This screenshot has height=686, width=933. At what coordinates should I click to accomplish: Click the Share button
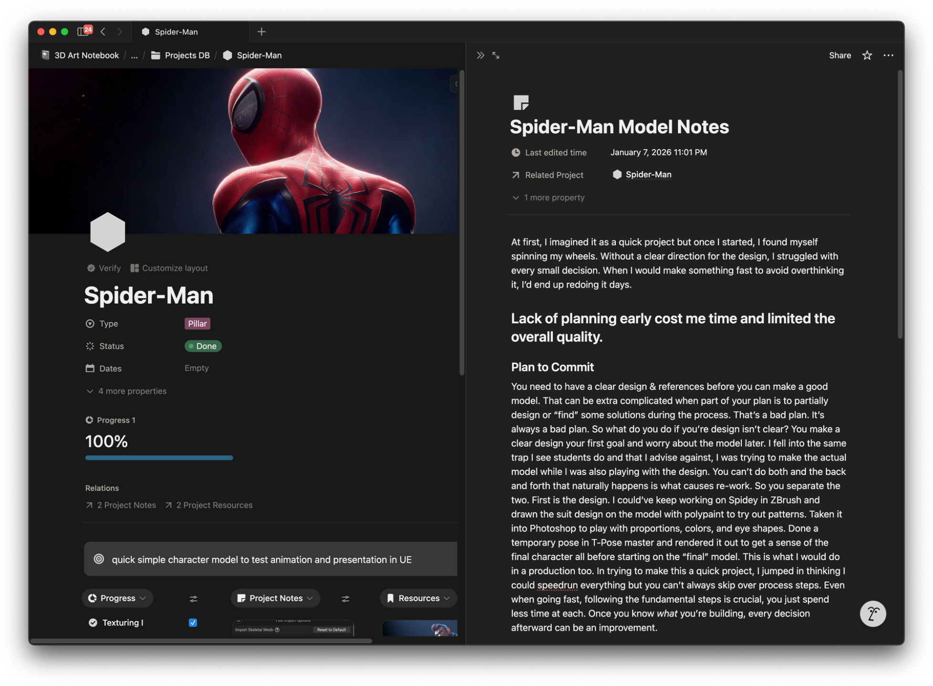[x=840, y=55]
